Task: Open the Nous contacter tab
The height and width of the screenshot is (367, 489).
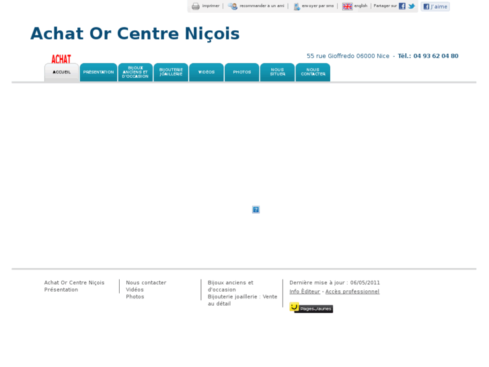Action: pos(313,73)
